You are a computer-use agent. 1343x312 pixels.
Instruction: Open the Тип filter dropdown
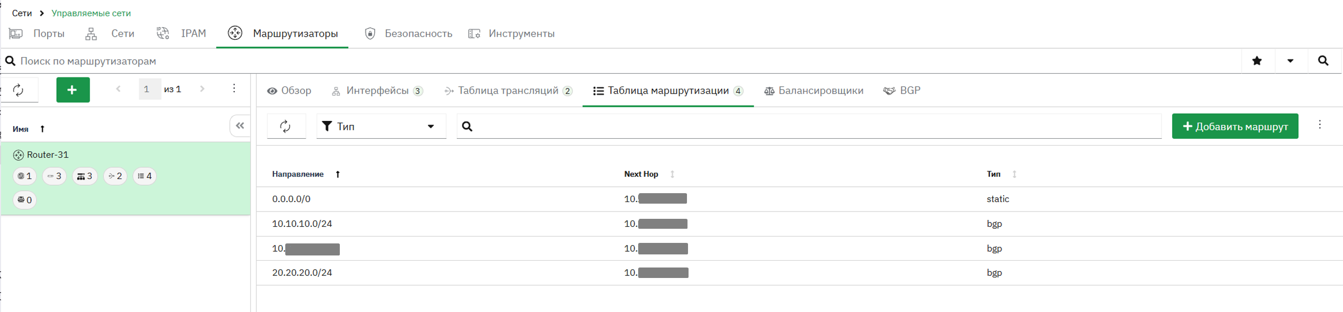click(x=381, y=126)
